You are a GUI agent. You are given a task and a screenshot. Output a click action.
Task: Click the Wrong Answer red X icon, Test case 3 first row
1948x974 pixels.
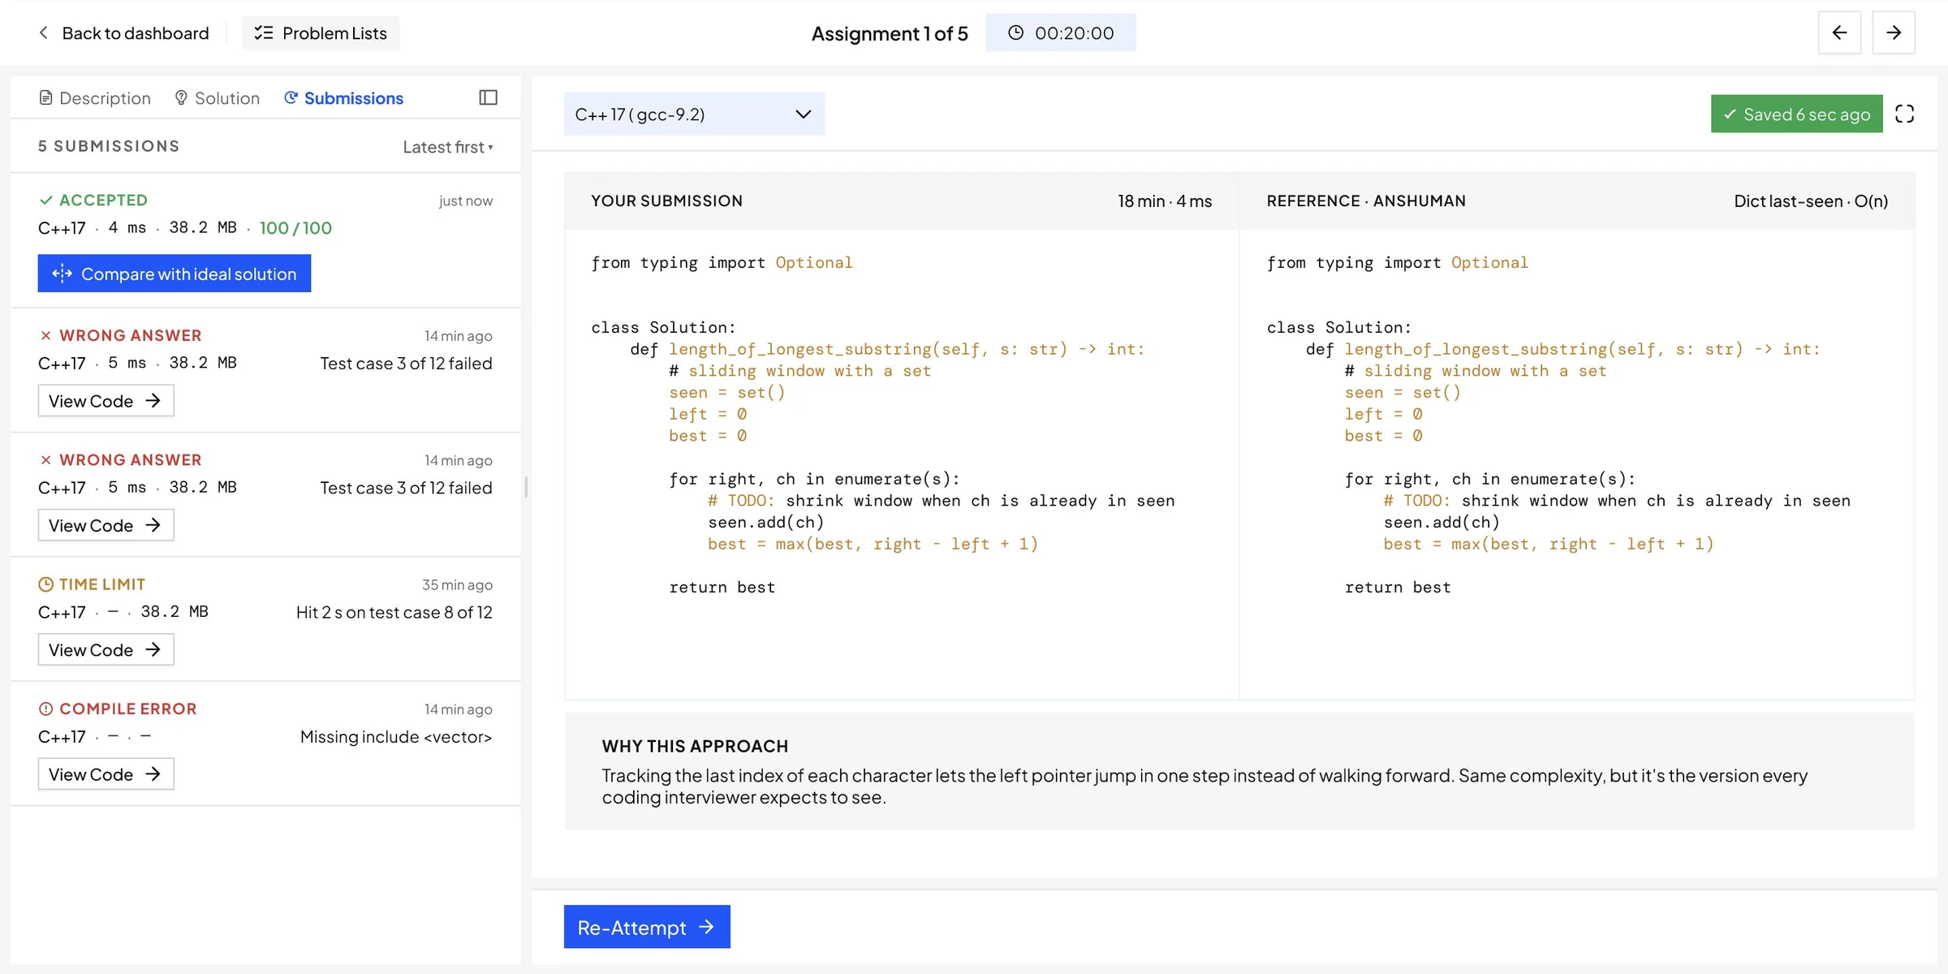(x=45, y=335)
